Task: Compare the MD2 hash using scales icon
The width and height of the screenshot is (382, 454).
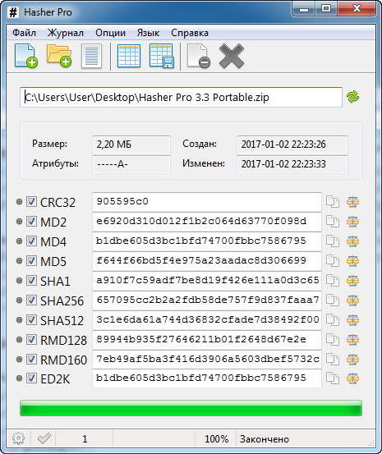Action: pyautogui.click(x=352, y=222)
